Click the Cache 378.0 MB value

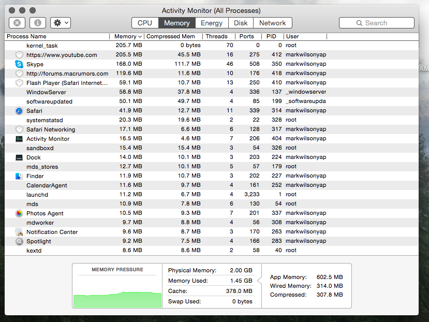[x=239, y=291]
